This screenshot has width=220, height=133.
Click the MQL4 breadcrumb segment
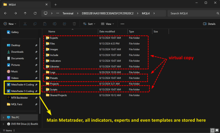(x=146, y=13)
